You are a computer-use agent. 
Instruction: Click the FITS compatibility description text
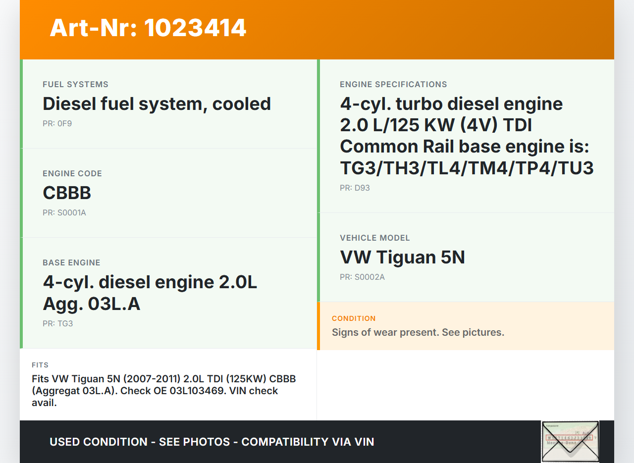(163, 391)
